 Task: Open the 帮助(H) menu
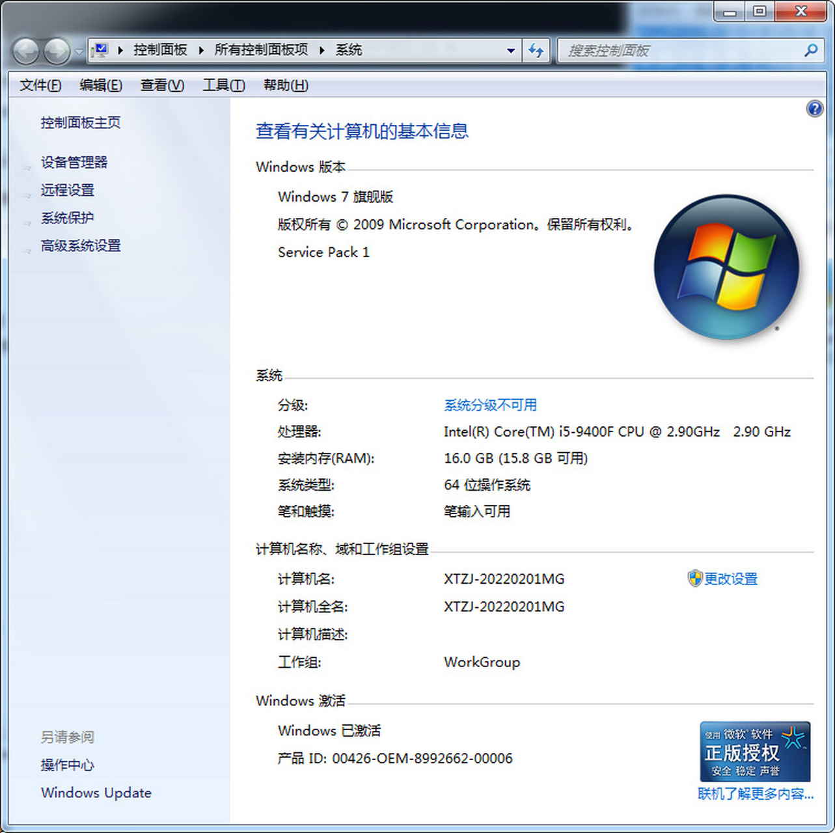pyautogui.click(x=286, y=85)
